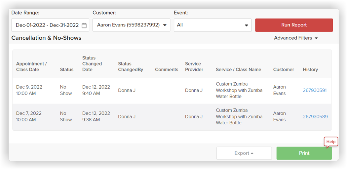
Task: Click the Appointment / Class Date column header
Action: coord(31,66)
